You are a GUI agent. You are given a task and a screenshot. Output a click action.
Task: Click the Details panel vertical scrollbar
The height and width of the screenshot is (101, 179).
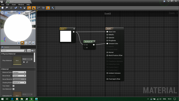pos(34,58)
